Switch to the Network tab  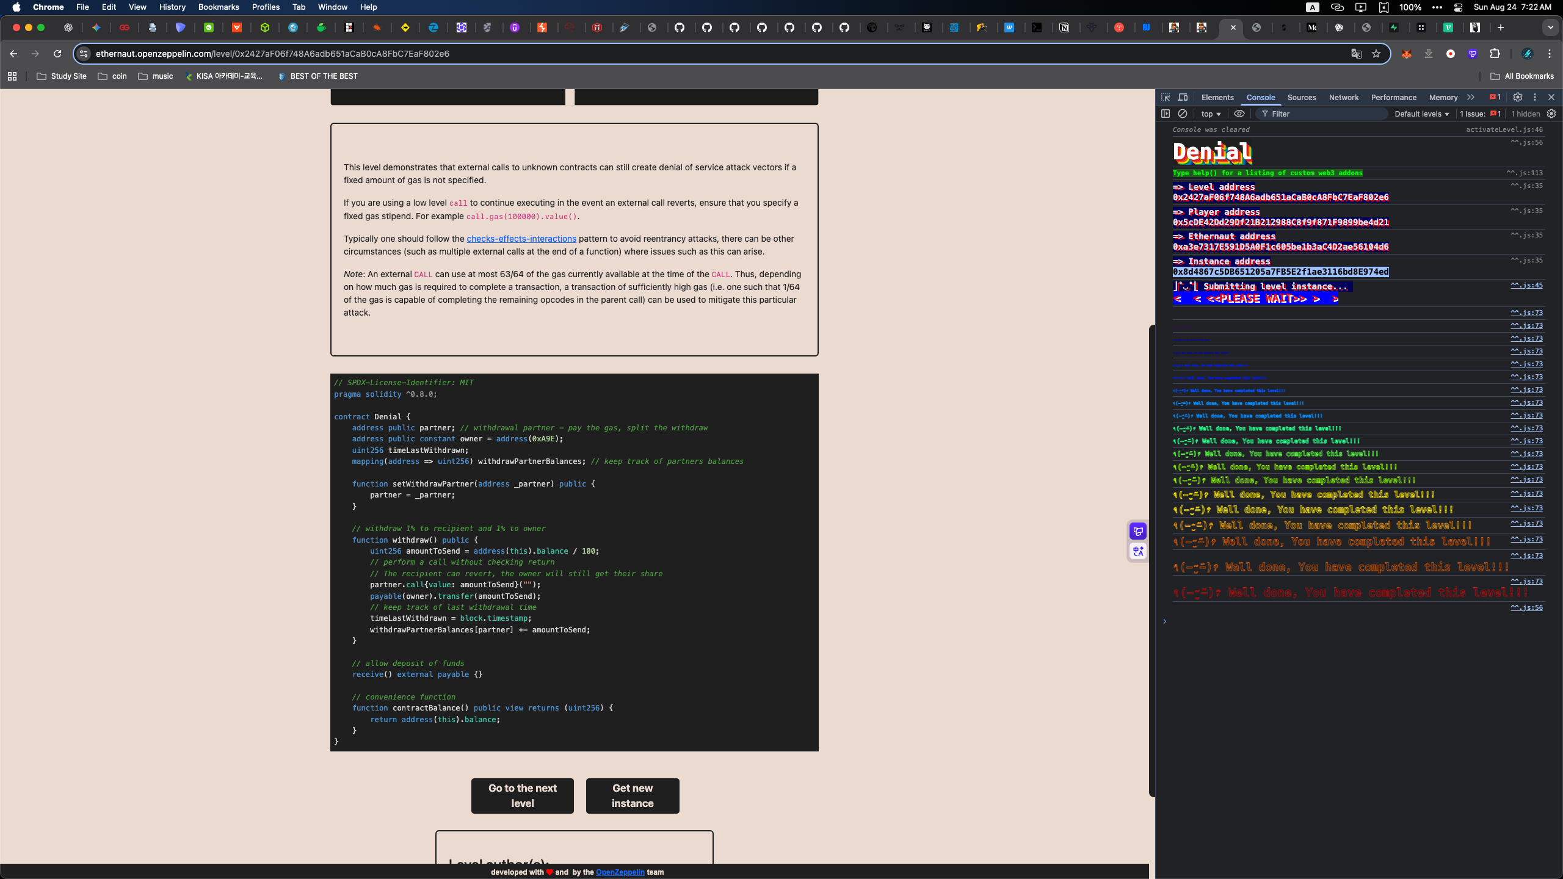1343,97
